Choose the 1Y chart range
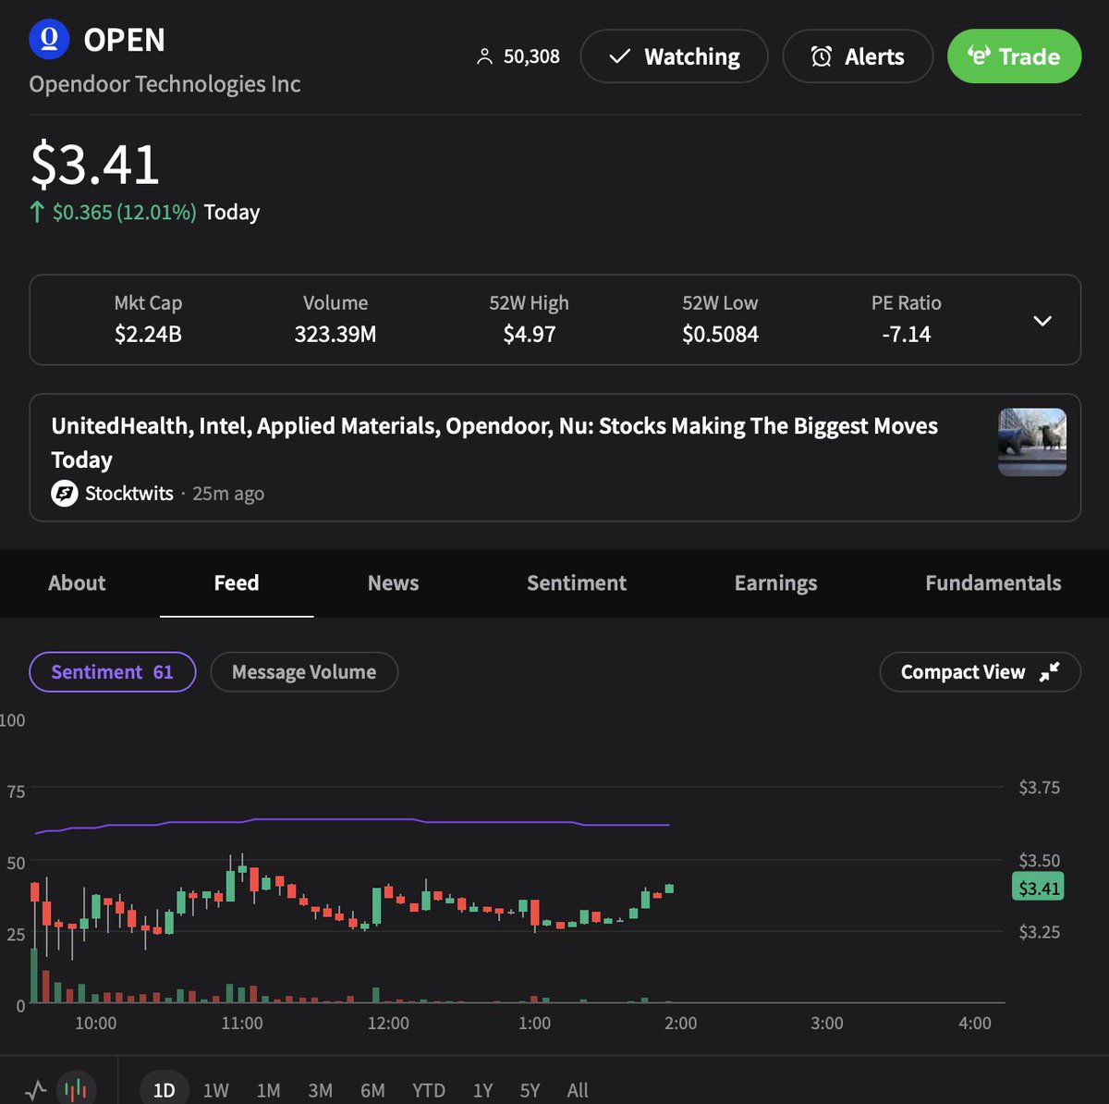The width and height of the screenshot is (1109, 1104). [482, 1090]
